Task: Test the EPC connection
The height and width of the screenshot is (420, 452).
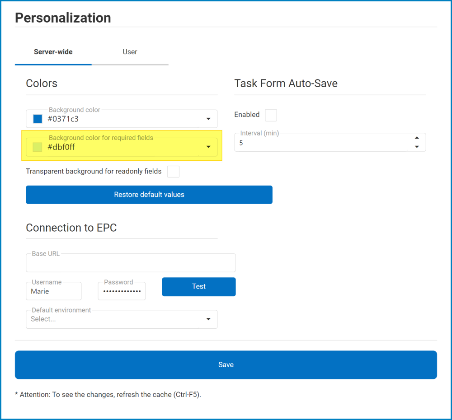Action: coord(198,286)
